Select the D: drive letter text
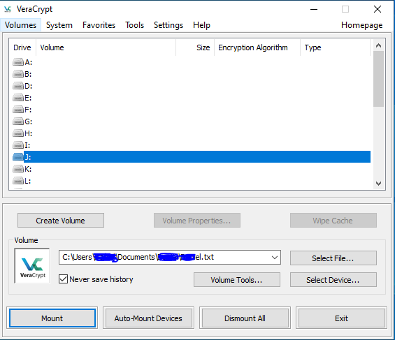Screen dimensions: 395x340 pyautogui.click(x=29, y=86)
